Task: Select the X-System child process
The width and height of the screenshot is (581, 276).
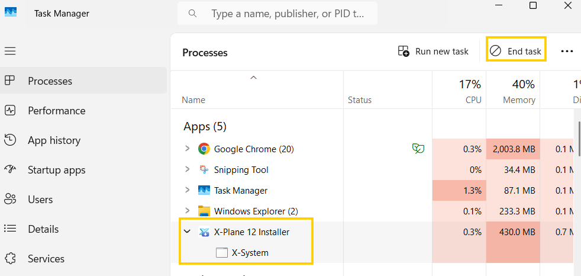Action: [250, 253]
